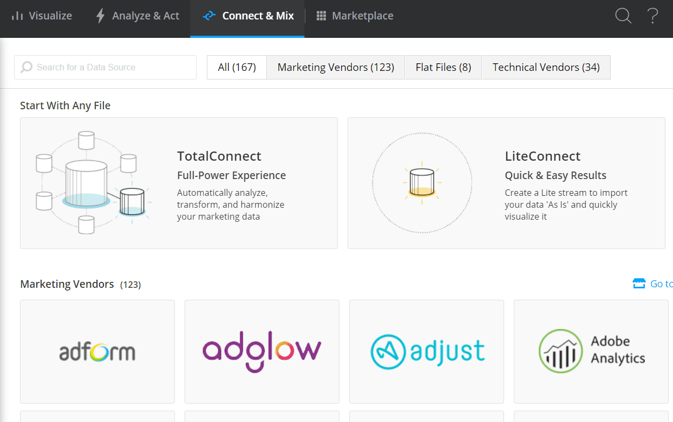
Task: Select the TotalConnect Full-Power Experience card
Action: pyautogui.click(x=179, y=183)
